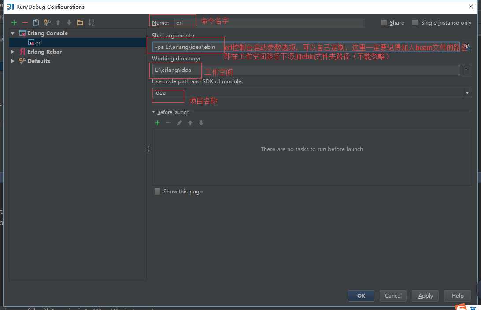Add a new run configuration
481x310 pixels.
click(14, 22)
